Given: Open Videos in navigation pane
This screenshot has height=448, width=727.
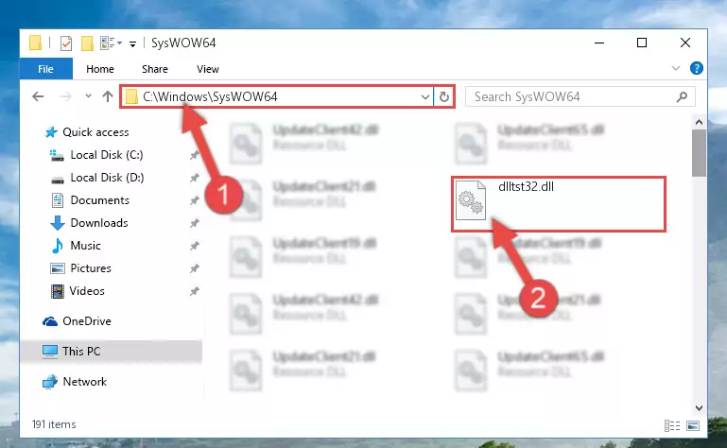Looking at the screenshot, I should click(x=87, y=291).
